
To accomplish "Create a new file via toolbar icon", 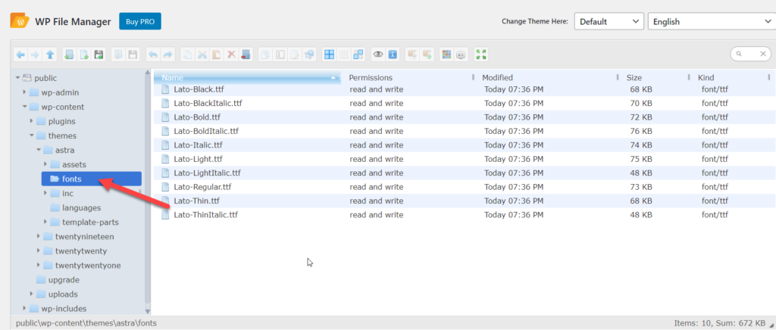I will (x=84, y=54).
